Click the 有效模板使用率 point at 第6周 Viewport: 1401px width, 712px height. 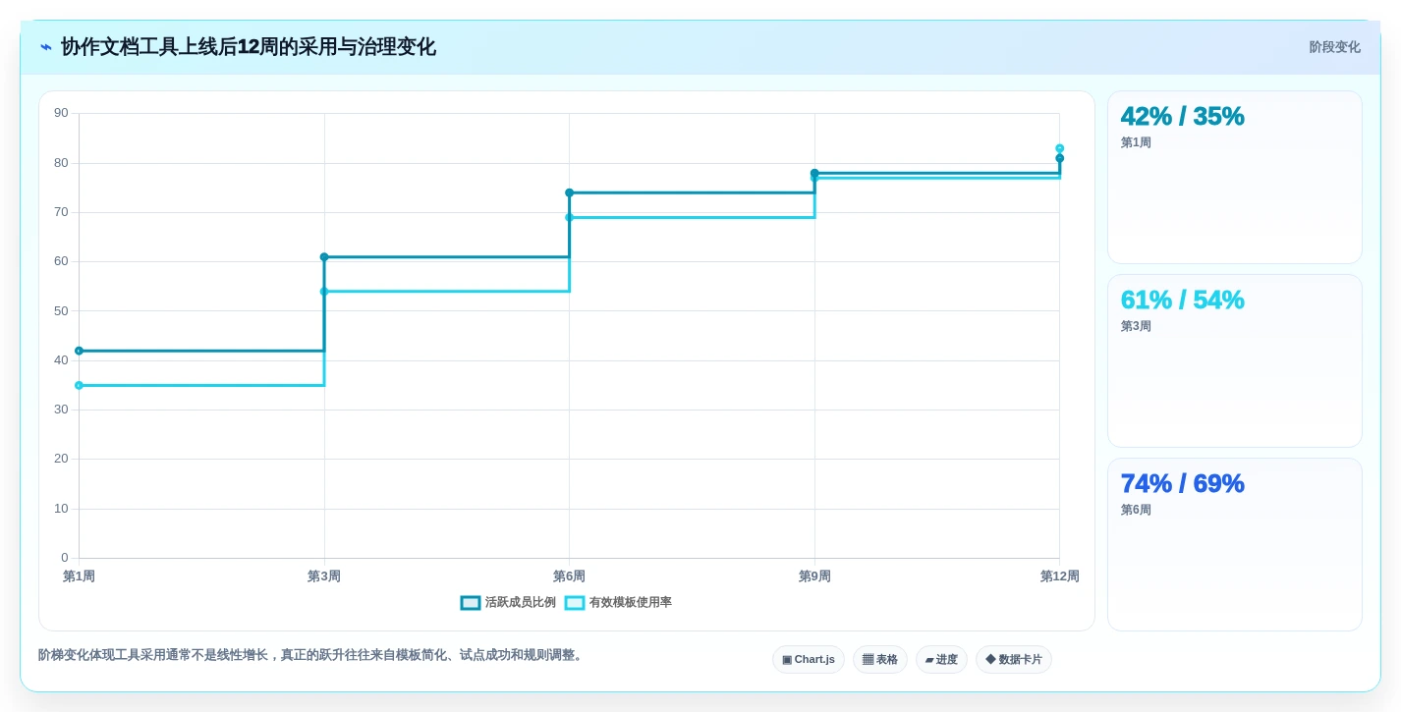tap(569, 217)
